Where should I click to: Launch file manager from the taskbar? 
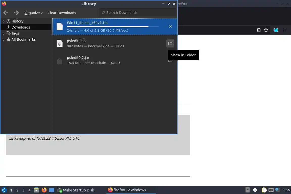pos(36,190)
